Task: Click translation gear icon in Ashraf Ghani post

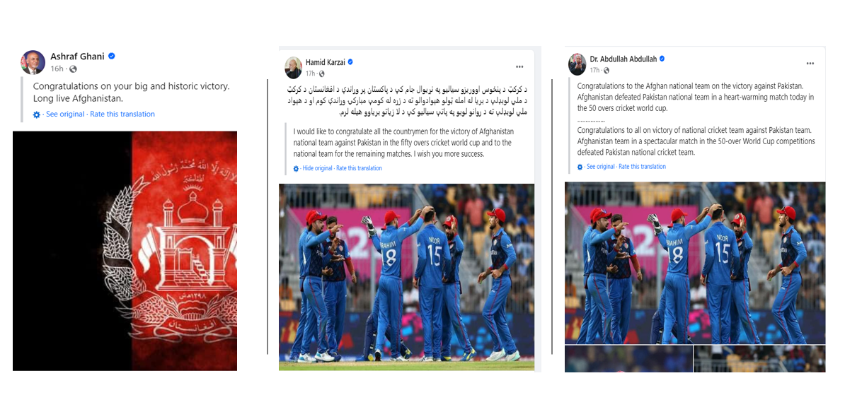Action: coord(37,114)
